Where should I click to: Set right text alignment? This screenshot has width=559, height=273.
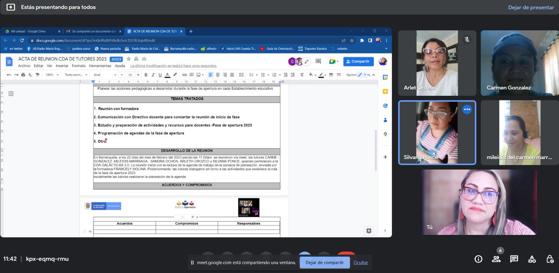(x=225, y=75)
